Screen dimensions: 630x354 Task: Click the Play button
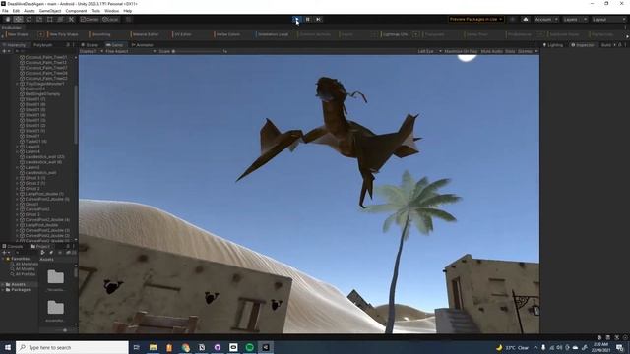[296, 20]
